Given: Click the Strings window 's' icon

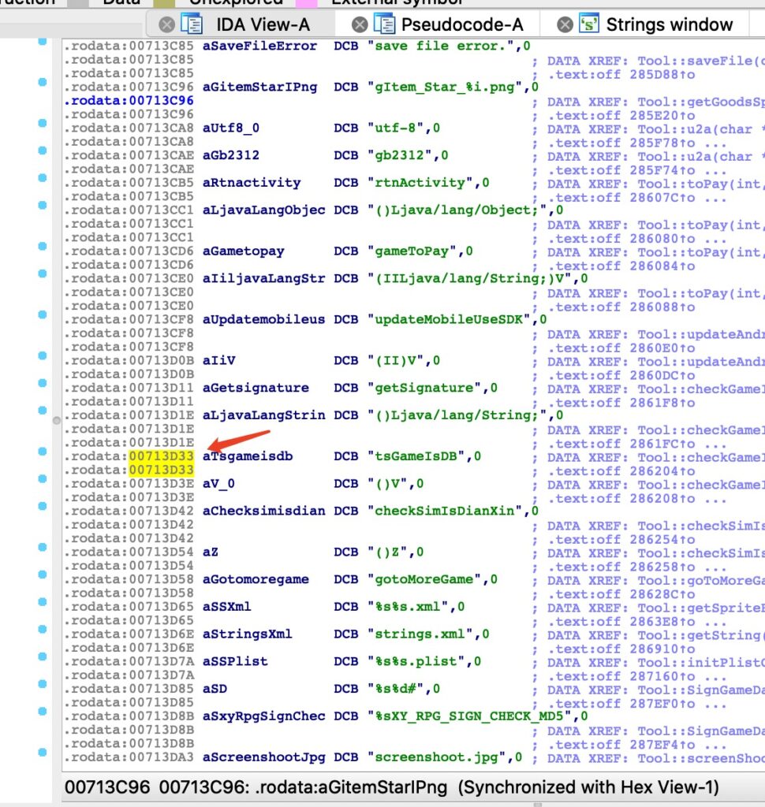Looking at the screenshot, I should coord(588,24).
